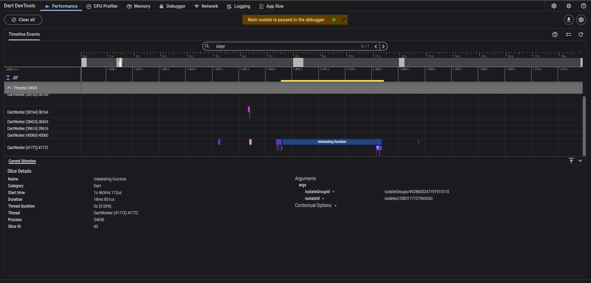
Task: Click the isolates/2085117131965043 value
Action: pyautogui.click(x=408, y=198)
